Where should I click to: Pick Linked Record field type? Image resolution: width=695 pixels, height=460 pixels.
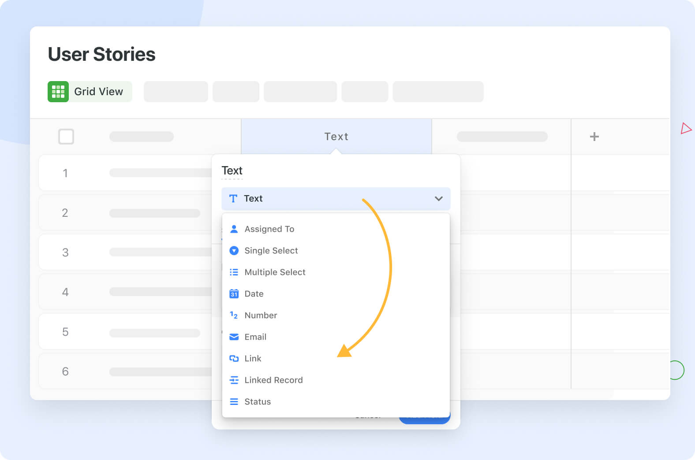(x=336, y=380)
